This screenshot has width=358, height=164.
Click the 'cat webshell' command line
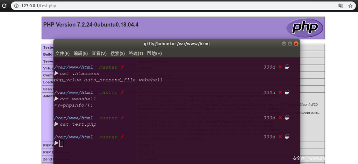coord(78,99)
